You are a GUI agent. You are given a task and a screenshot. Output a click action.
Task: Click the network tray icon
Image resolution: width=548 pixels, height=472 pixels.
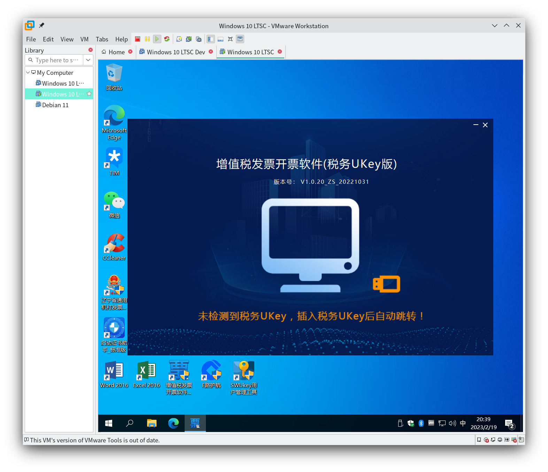pyautogui.click(x=442, y=423)
